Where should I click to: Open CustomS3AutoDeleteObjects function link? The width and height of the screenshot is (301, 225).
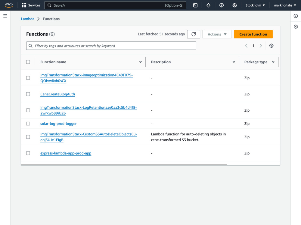pos(89,137)
